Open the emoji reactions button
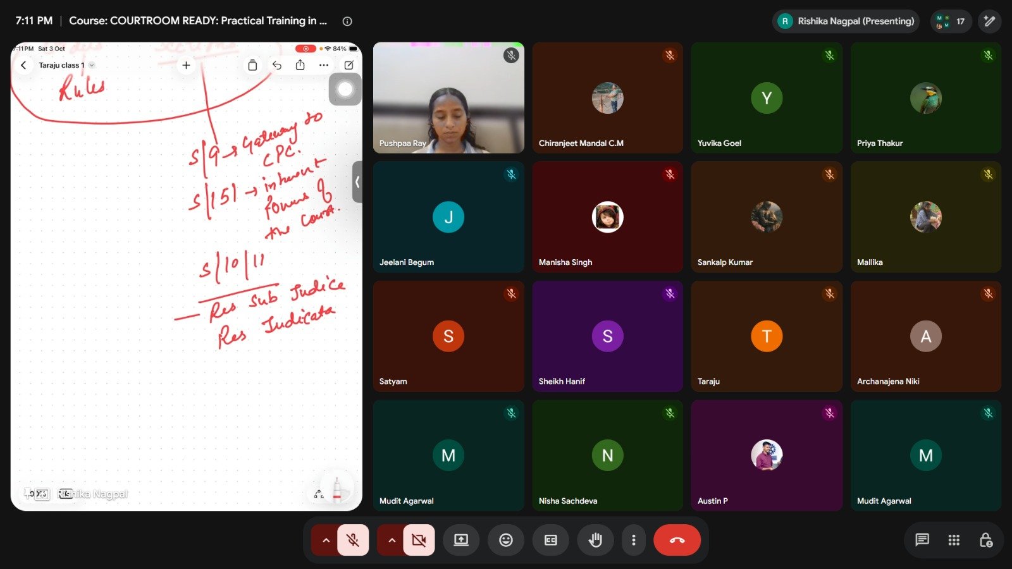1012x569 pixels. (506, 540)
